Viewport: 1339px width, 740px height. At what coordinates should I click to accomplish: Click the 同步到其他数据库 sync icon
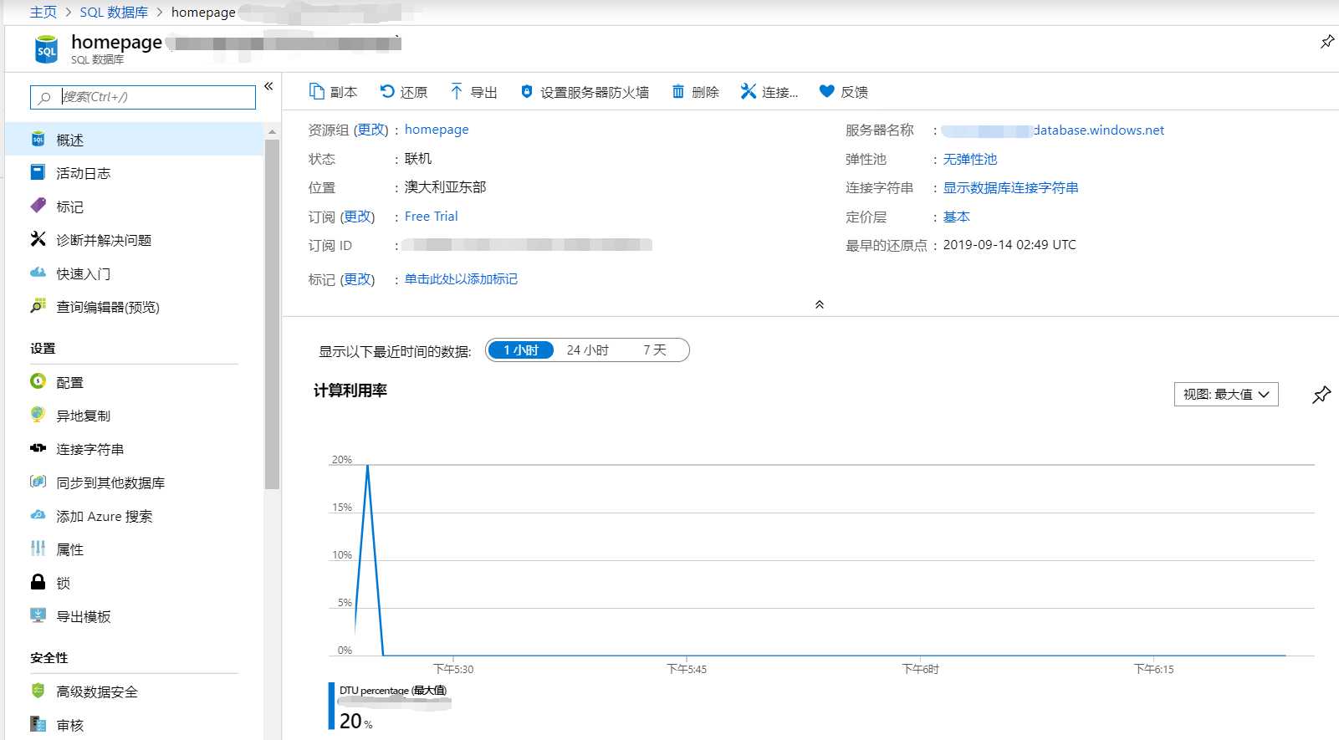pos(38,482)
